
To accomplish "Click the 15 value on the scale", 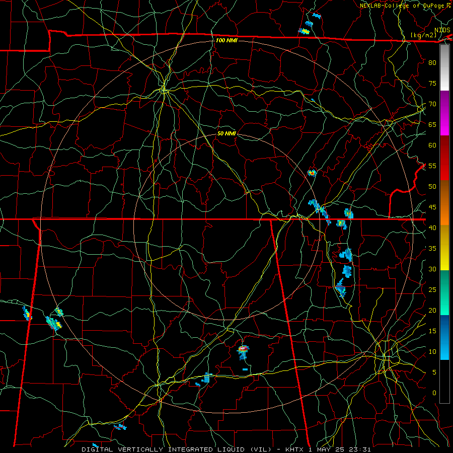I will (x=432, y=331).
